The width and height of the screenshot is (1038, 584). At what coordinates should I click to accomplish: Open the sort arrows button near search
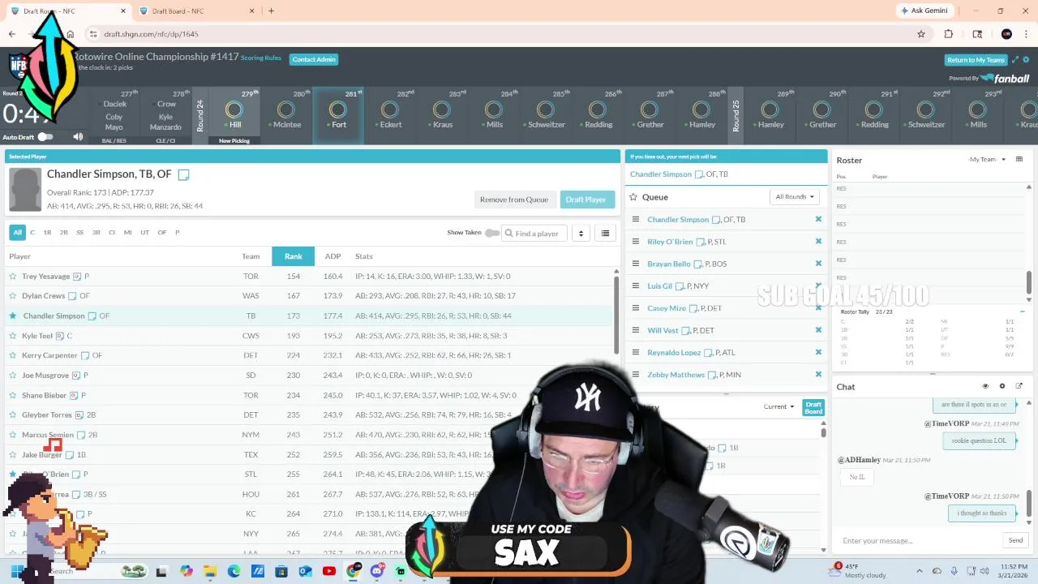[581, 233]
